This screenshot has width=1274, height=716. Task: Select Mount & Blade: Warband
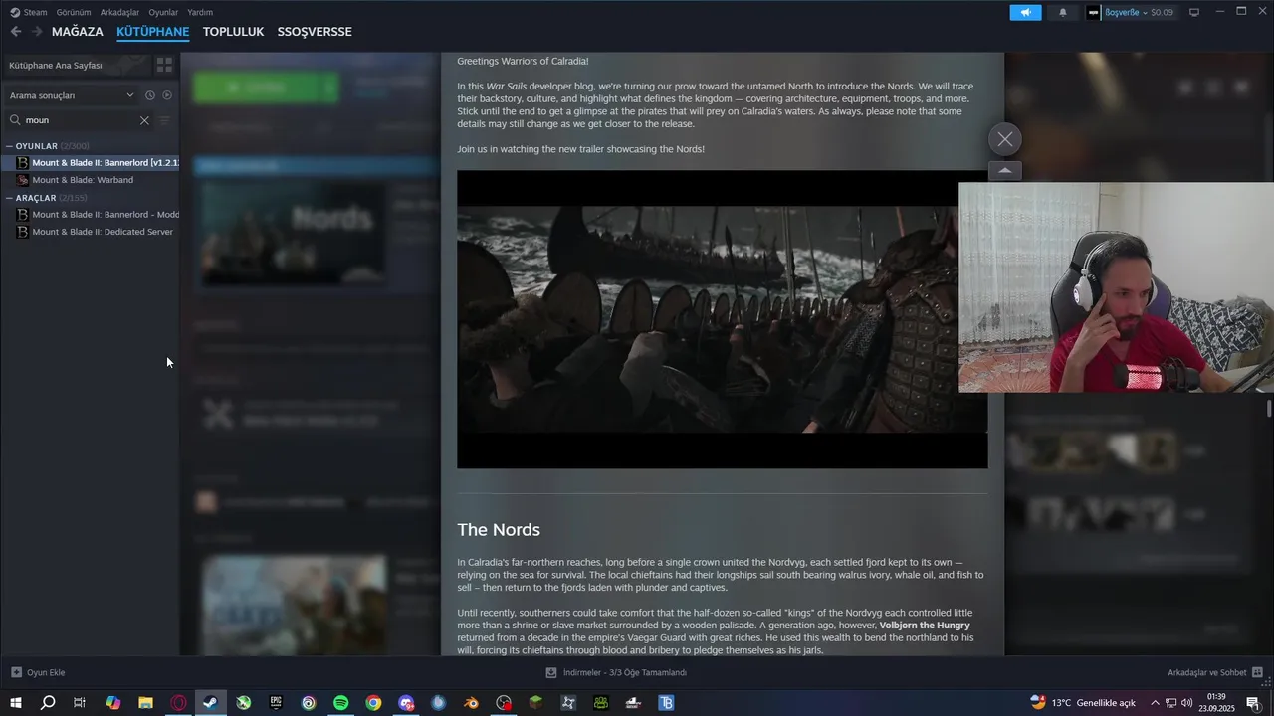pos(90,180)
